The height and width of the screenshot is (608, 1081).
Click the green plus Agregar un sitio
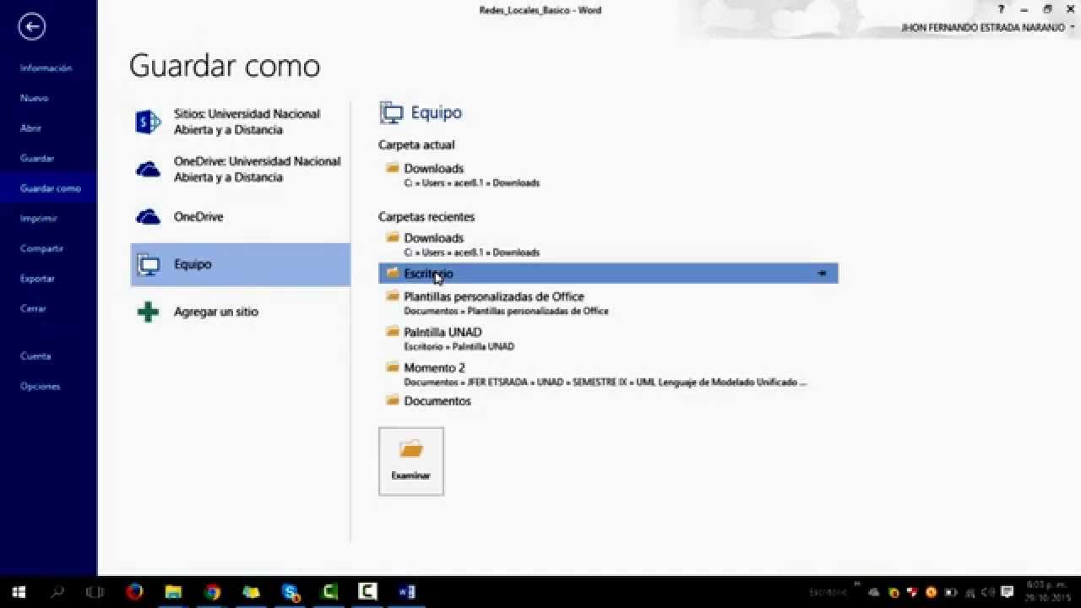[x=148, y=312]
